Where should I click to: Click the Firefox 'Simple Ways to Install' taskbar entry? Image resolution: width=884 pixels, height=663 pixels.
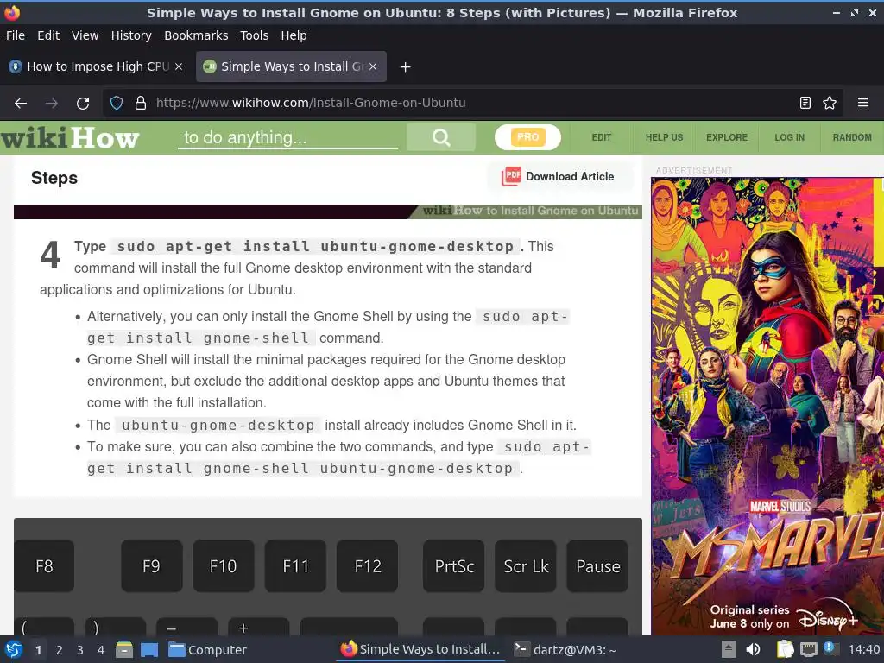(x=420, y=649)
